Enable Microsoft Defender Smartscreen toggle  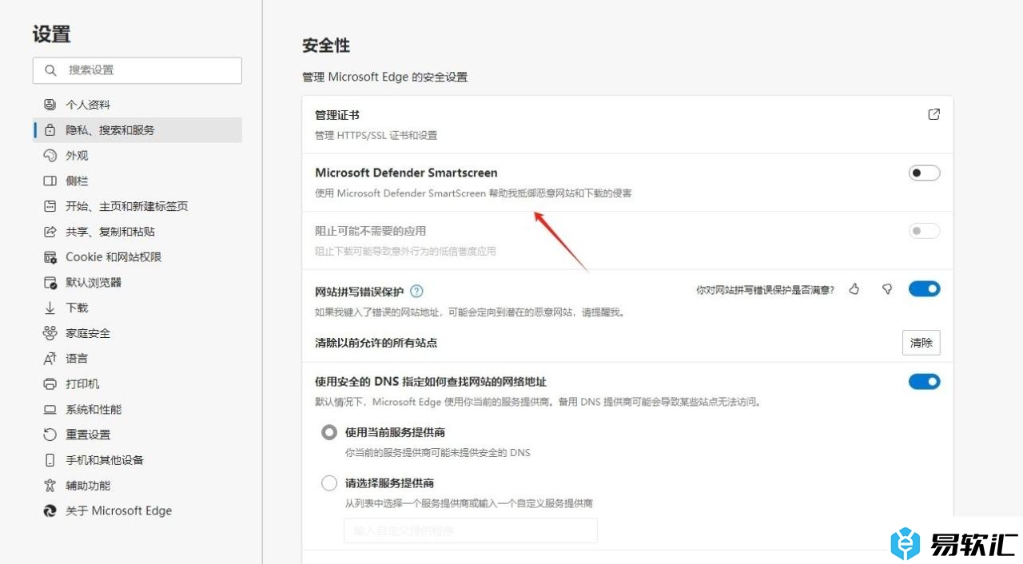coord(924,173)
